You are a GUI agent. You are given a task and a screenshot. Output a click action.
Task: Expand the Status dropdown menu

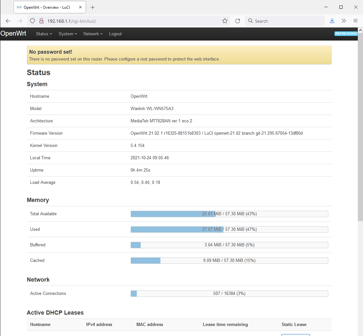44,34
